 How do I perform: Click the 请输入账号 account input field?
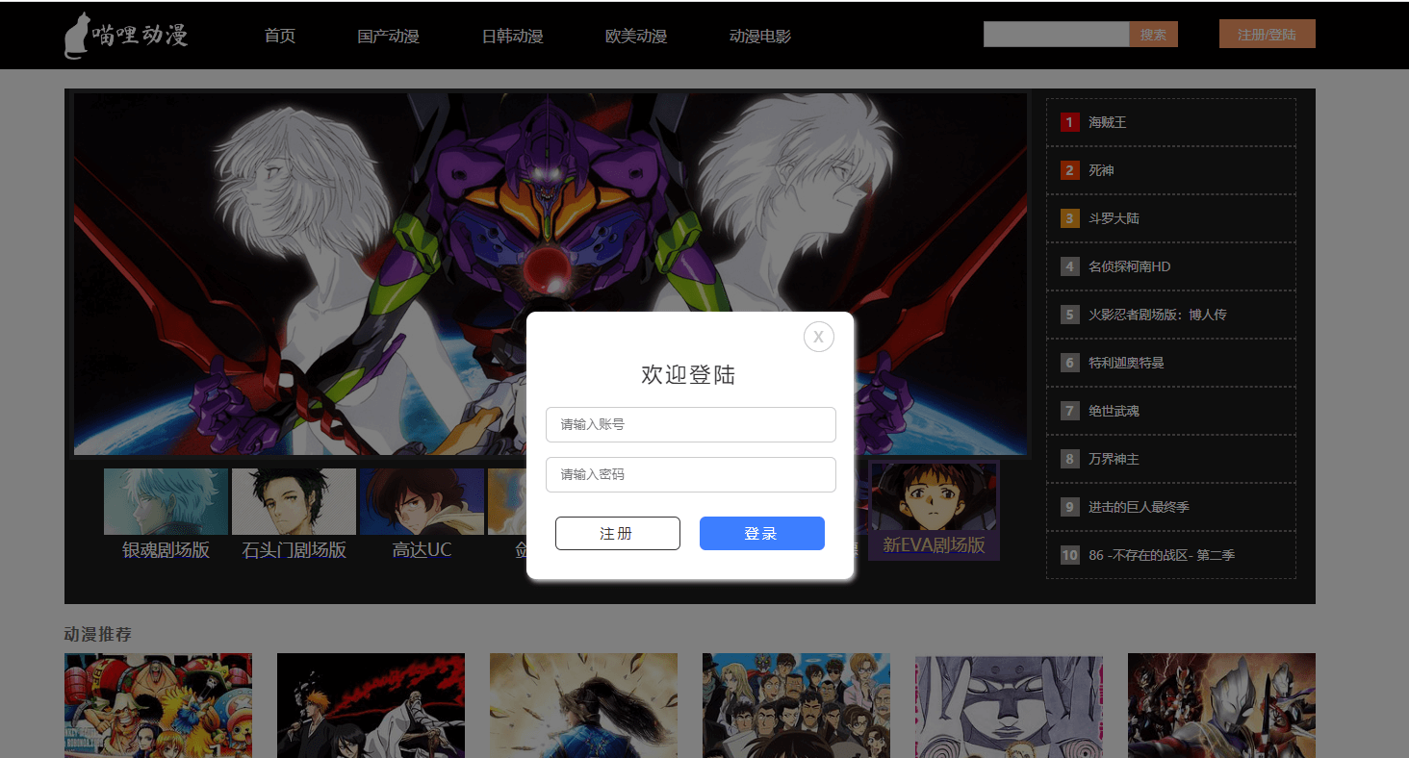pos(690,424)
